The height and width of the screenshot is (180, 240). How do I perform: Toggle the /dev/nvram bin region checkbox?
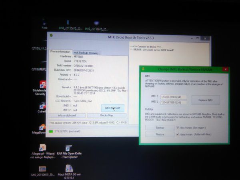point(177,128)
